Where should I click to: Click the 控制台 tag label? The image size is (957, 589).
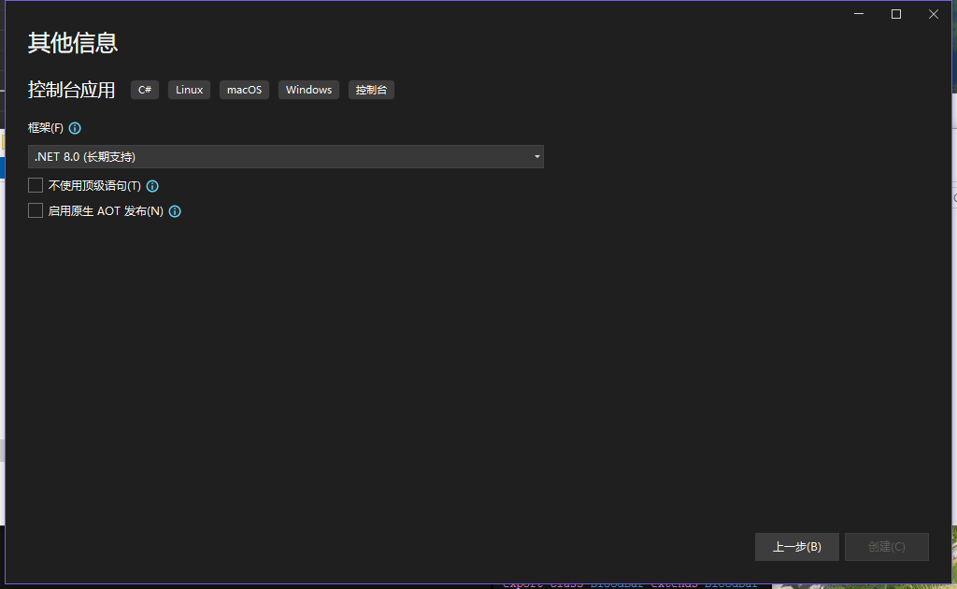(x=371, y=90)
